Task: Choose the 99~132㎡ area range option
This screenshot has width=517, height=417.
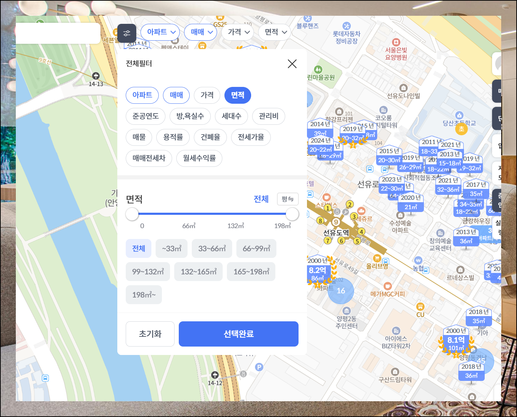Action: (x=148, y=272)
